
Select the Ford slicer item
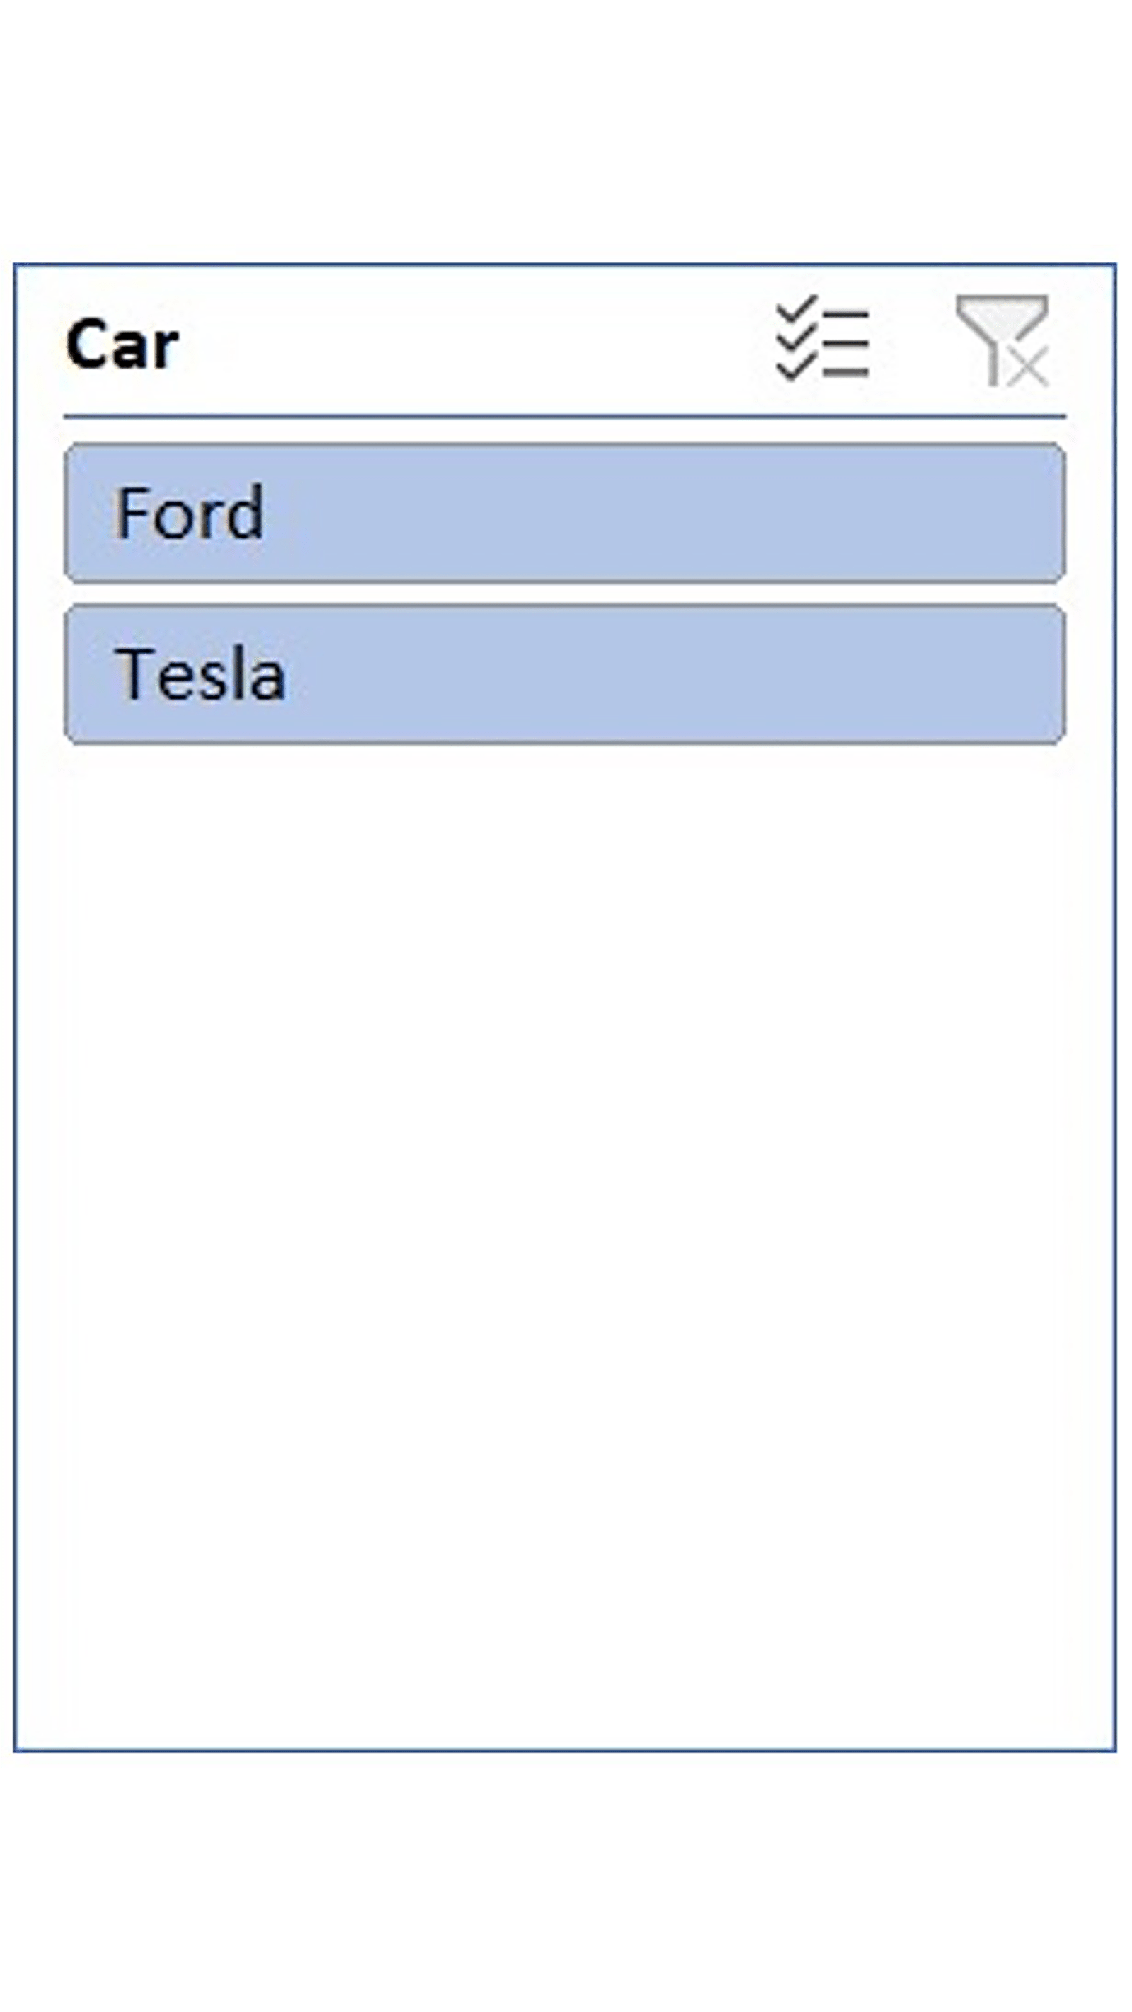[x=564, y=512]
